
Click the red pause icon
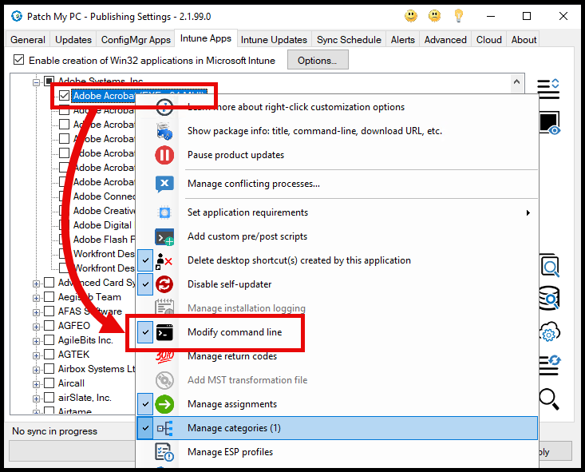164,155
